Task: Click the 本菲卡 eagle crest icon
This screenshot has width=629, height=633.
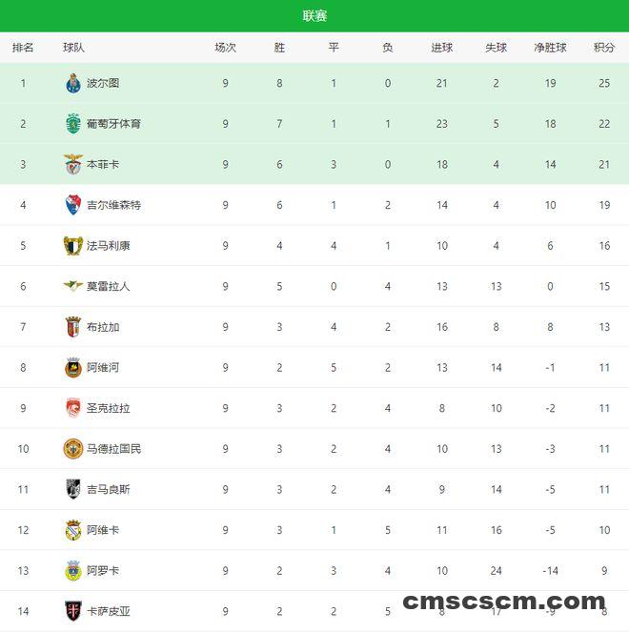Action: 73,164
